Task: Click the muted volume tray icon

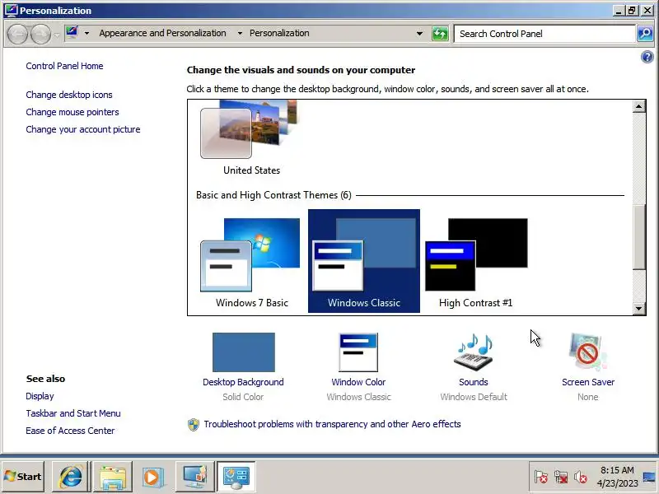Action: click(x=581, y=477)
